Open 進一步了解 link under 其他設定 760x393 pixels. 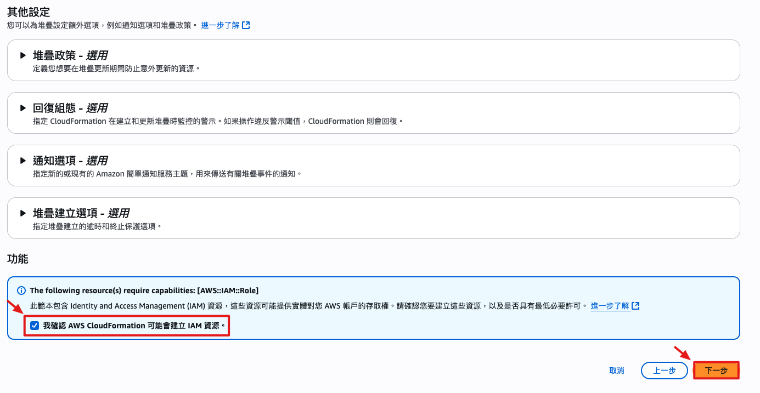[x=220, y=25]
